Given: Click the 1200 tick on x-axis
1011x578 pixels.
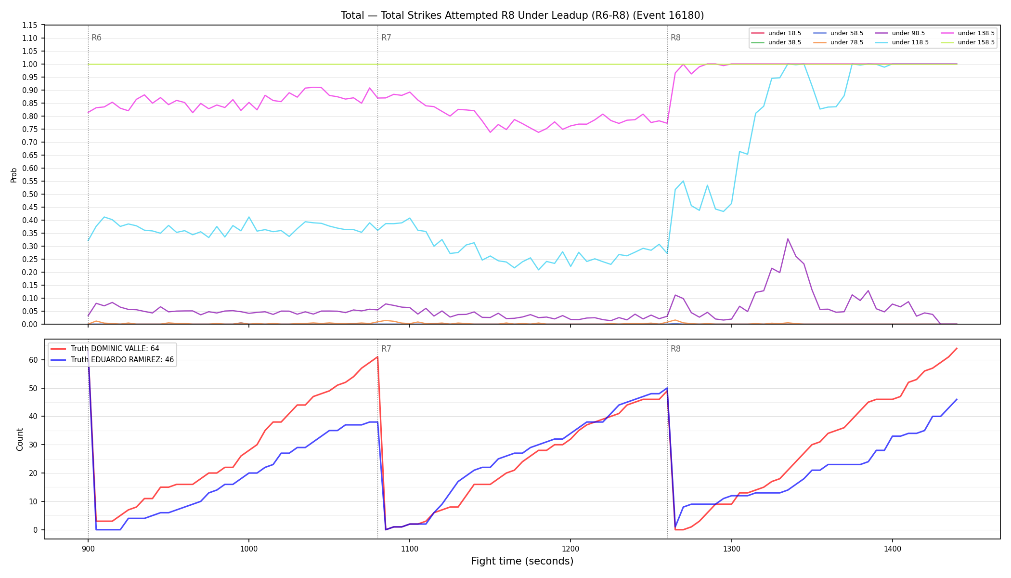Looking at the screenshot, I should pos(570,549).
